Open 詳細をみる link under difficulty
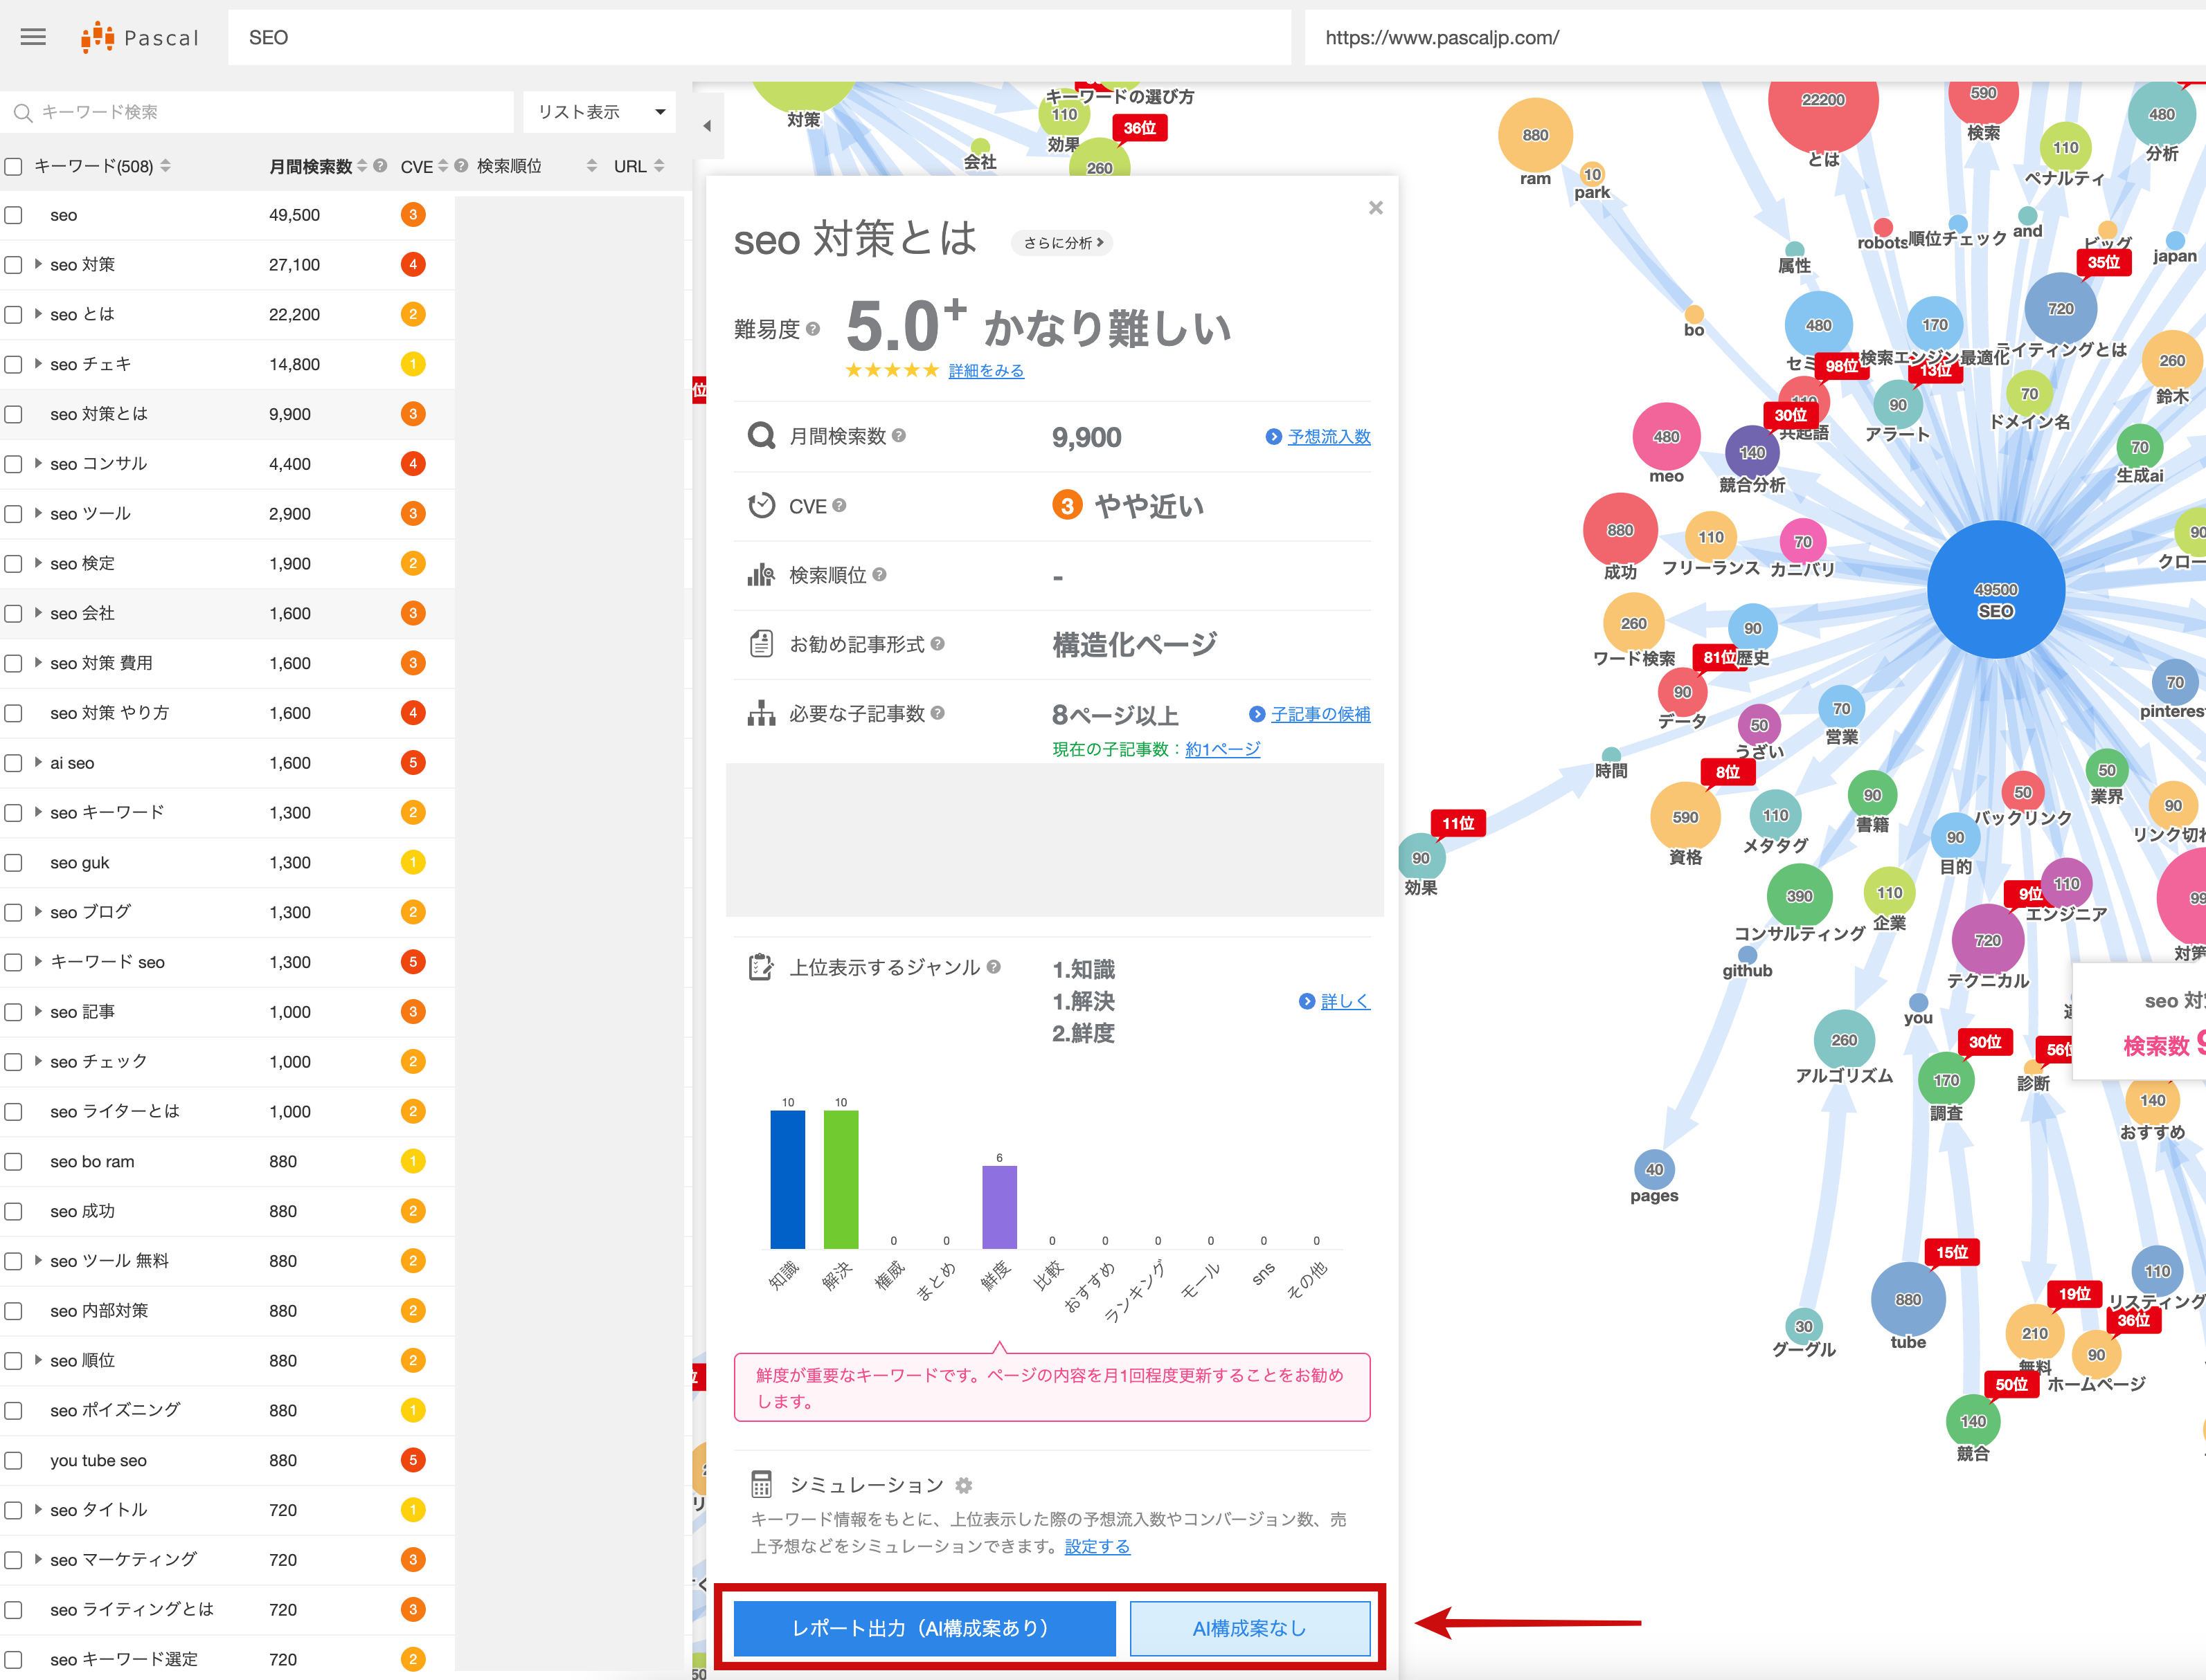Image resolution: width=2206 pixels, height=1680 pixels. (x=987, y=371)
